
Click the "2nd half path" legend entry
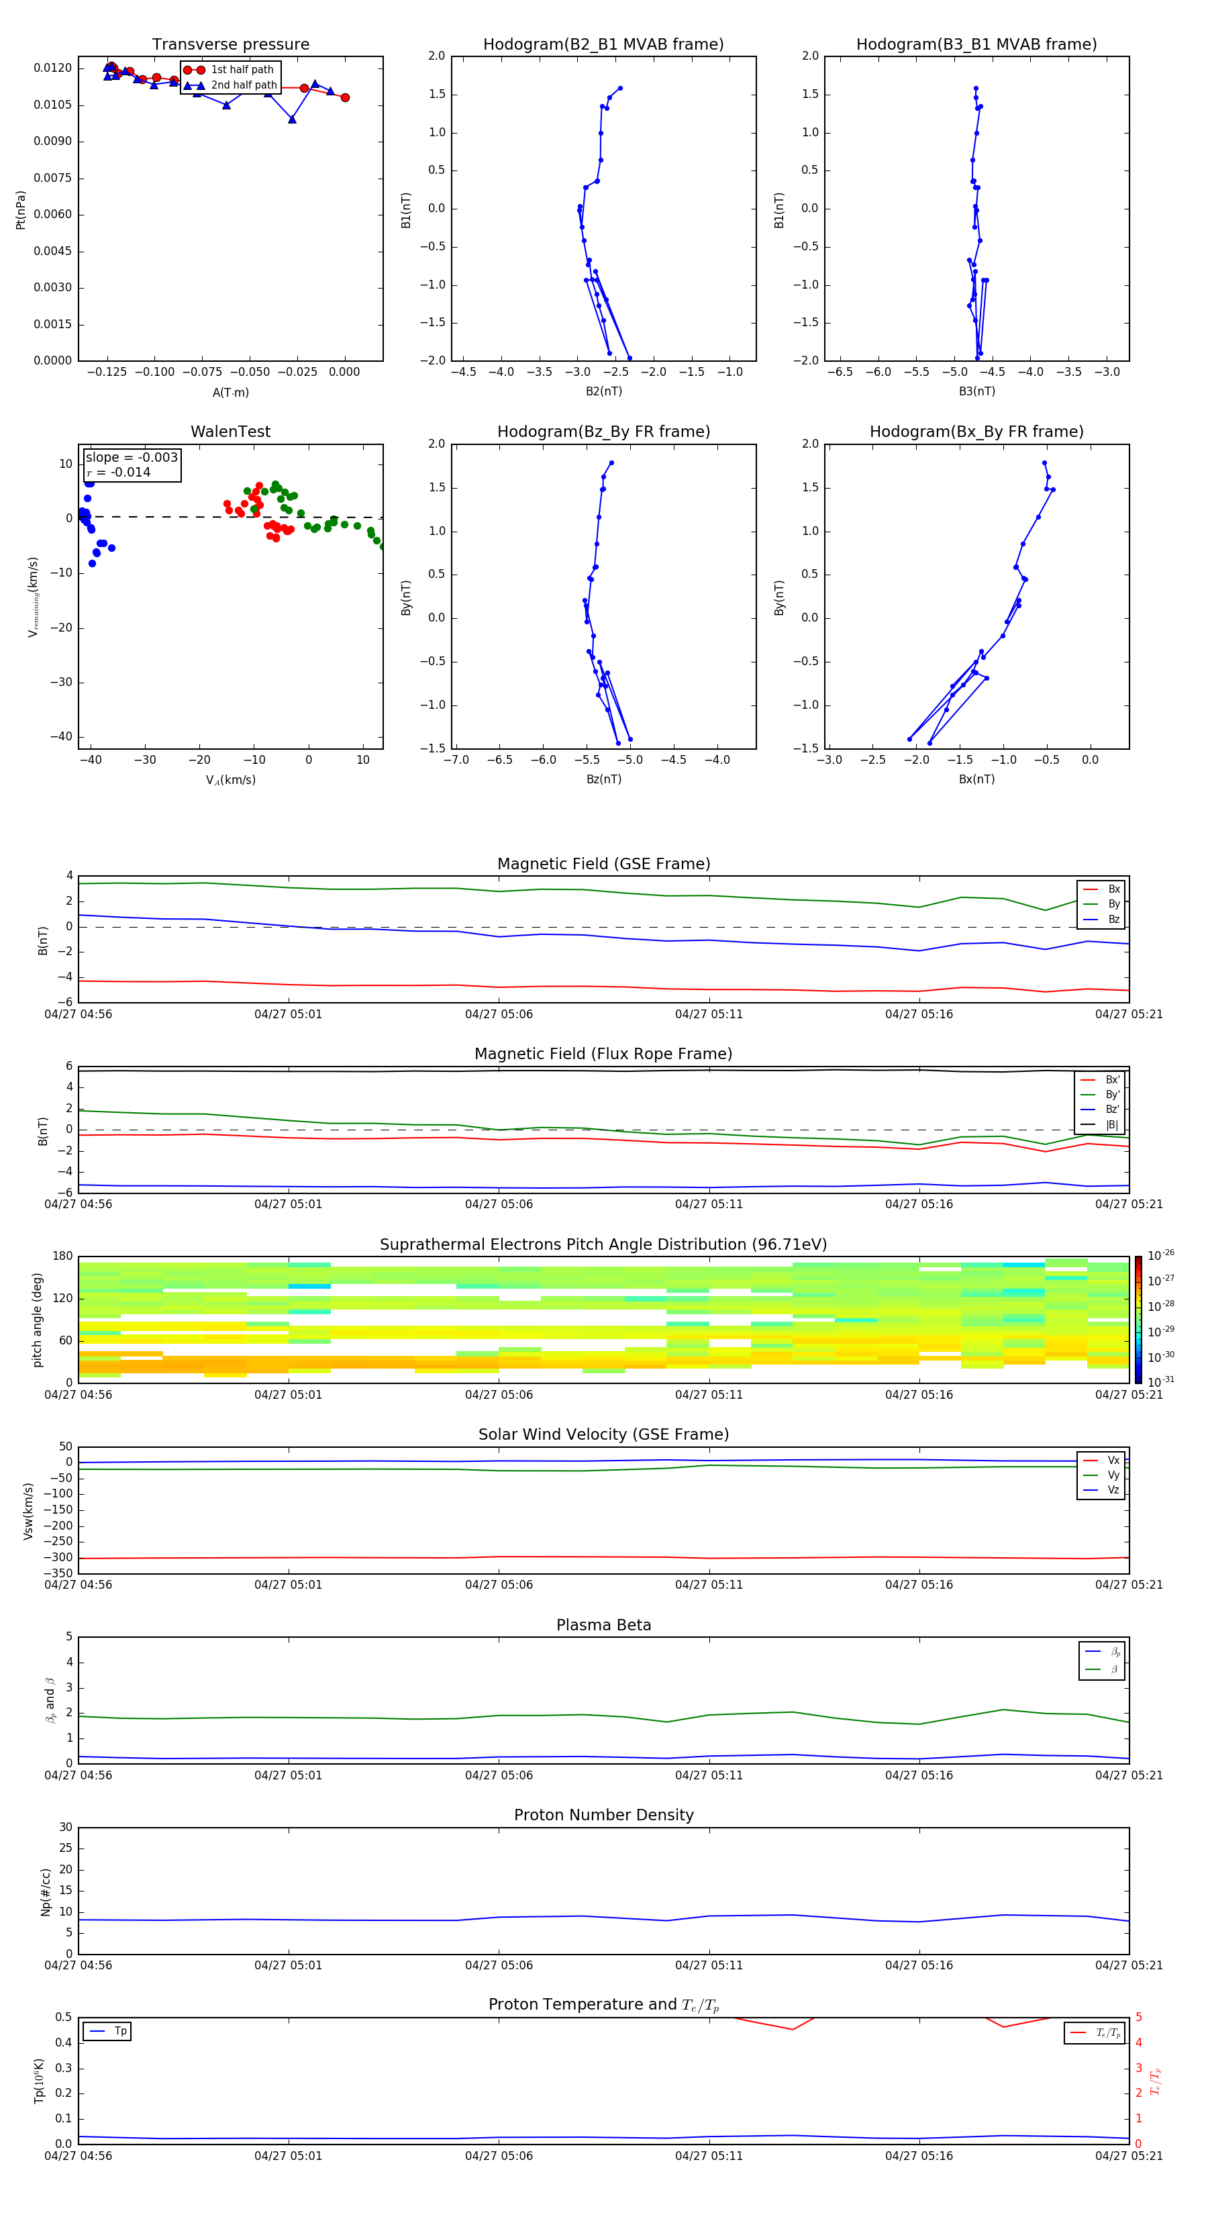(232, 85)
